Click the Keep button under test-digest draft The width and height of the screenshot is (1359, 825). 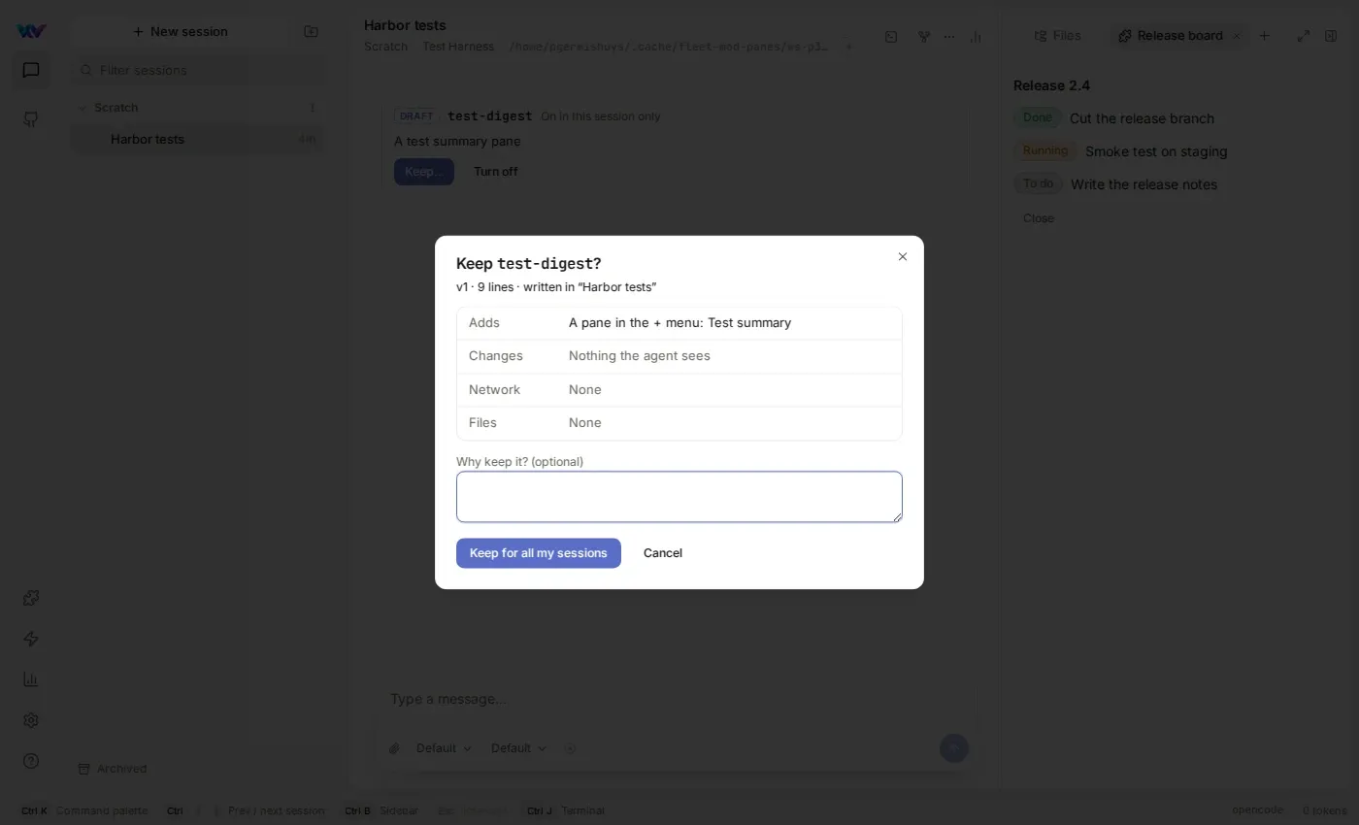coord(424,172)
